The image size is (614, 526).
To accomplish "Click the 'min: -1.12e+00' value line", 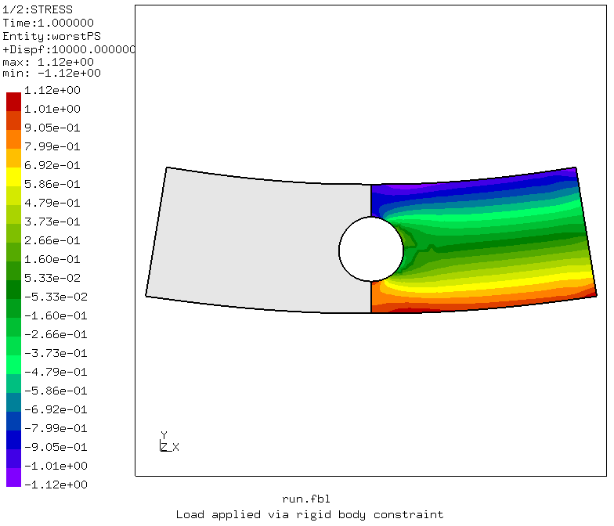I will pos(52,74).
